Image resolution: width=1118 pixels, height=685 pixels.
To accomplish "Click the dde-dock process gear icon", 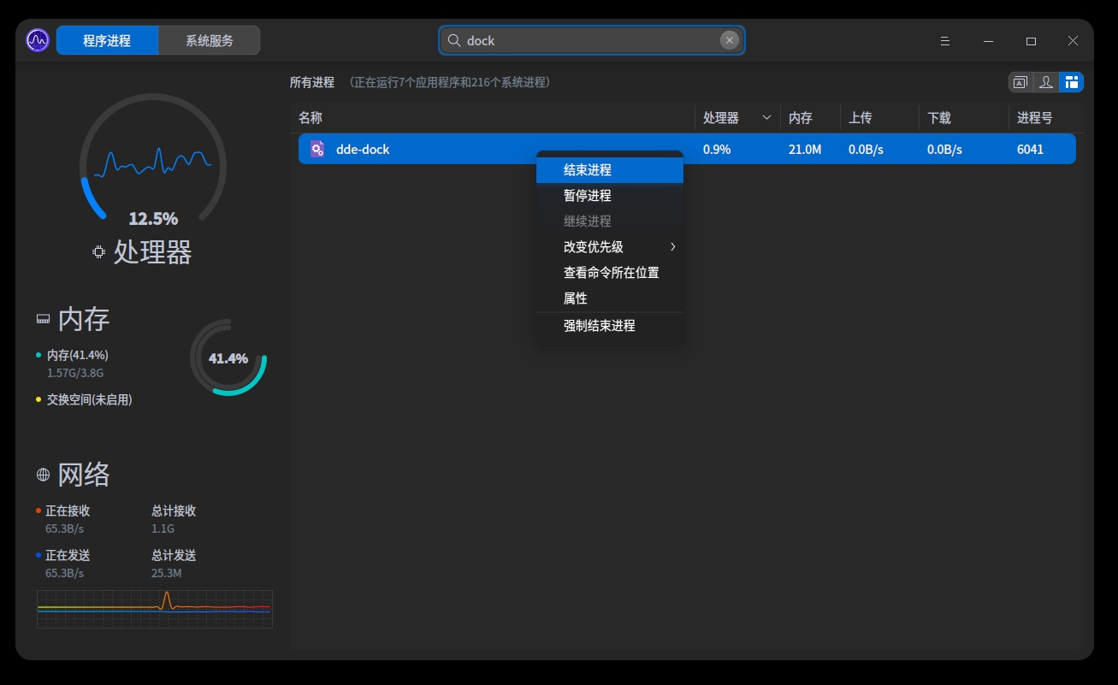I will click(x=317, y=149).
